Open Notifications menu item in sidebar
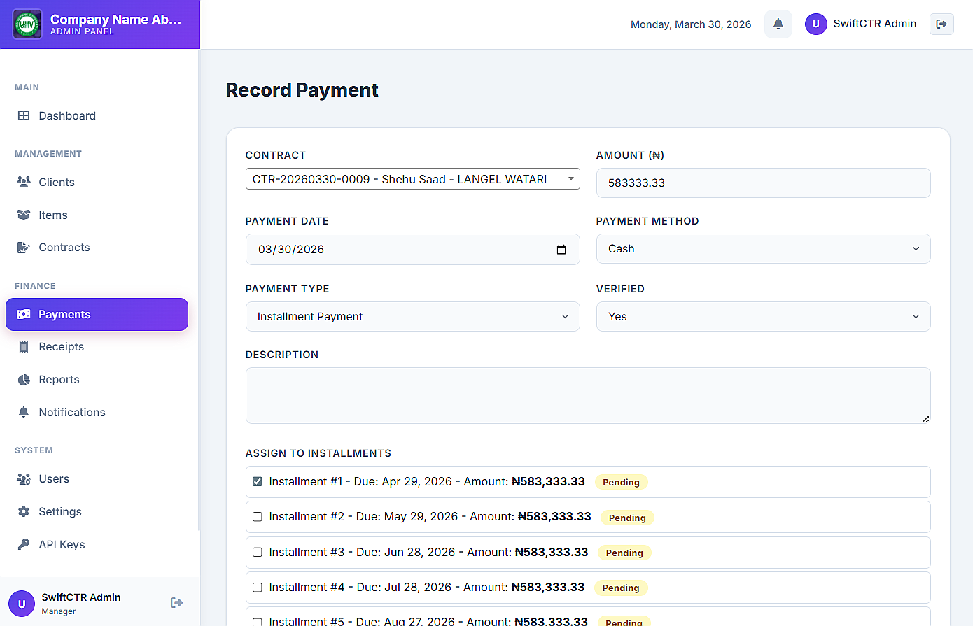 coord(97,412)
